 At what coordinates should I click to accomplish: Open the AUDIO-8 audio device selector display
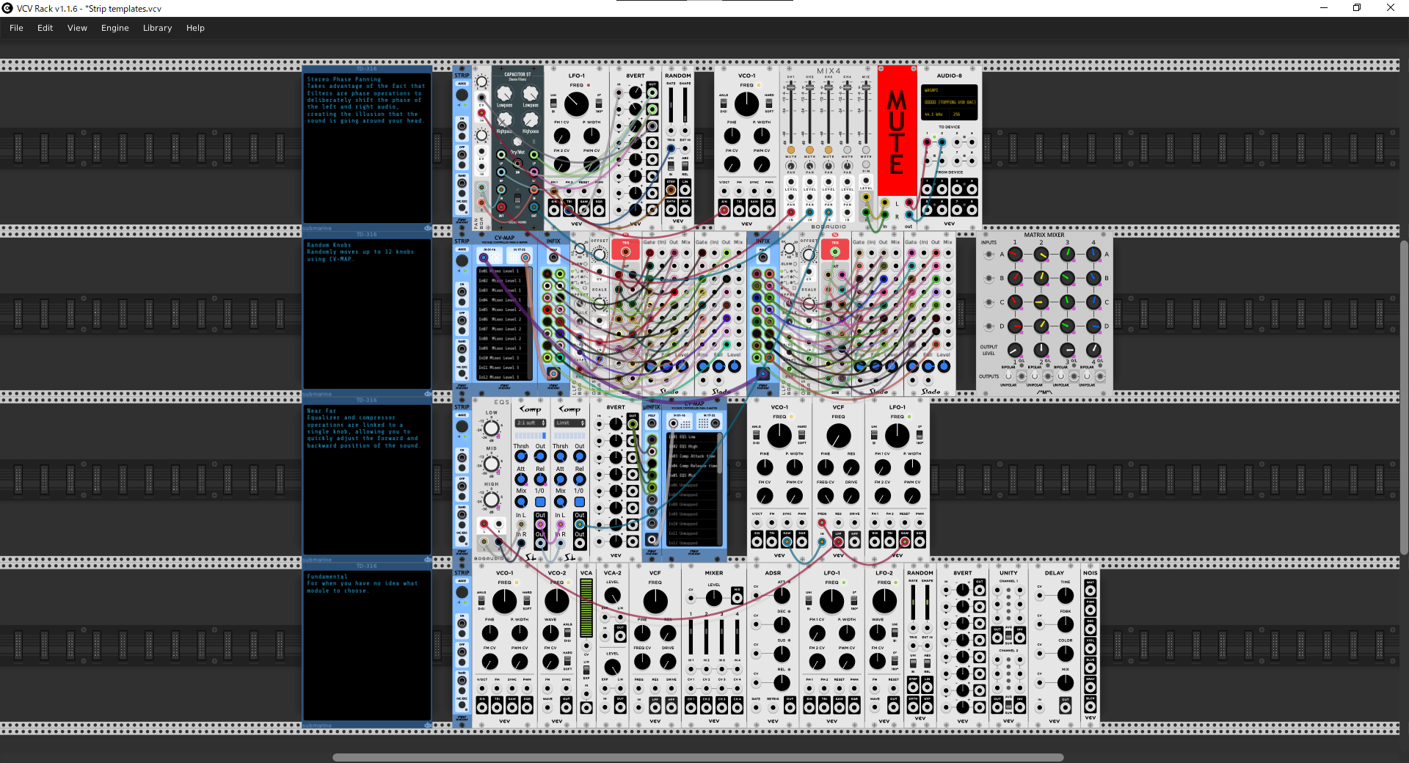pyautogui.click(x=950, y=102)
